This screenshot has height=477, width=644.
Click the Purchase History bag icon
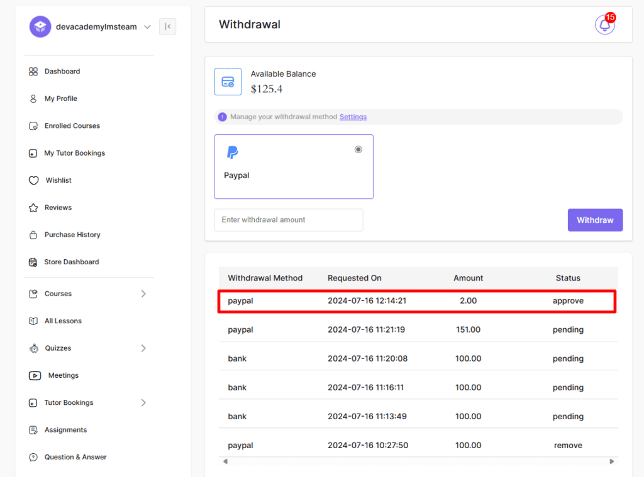pos(33,235)
